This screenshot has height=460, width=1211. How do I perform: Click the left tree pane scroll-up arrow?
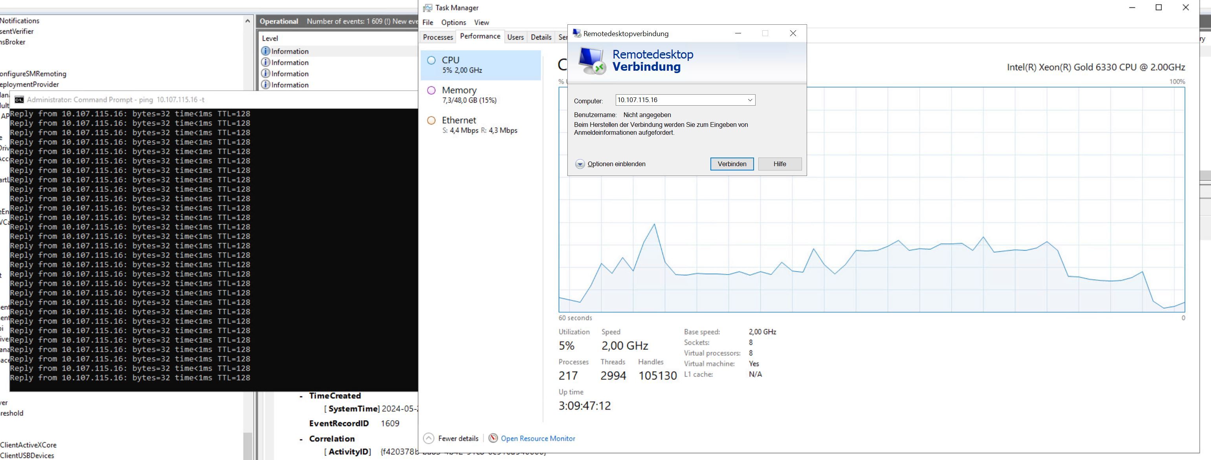(248, 21)
